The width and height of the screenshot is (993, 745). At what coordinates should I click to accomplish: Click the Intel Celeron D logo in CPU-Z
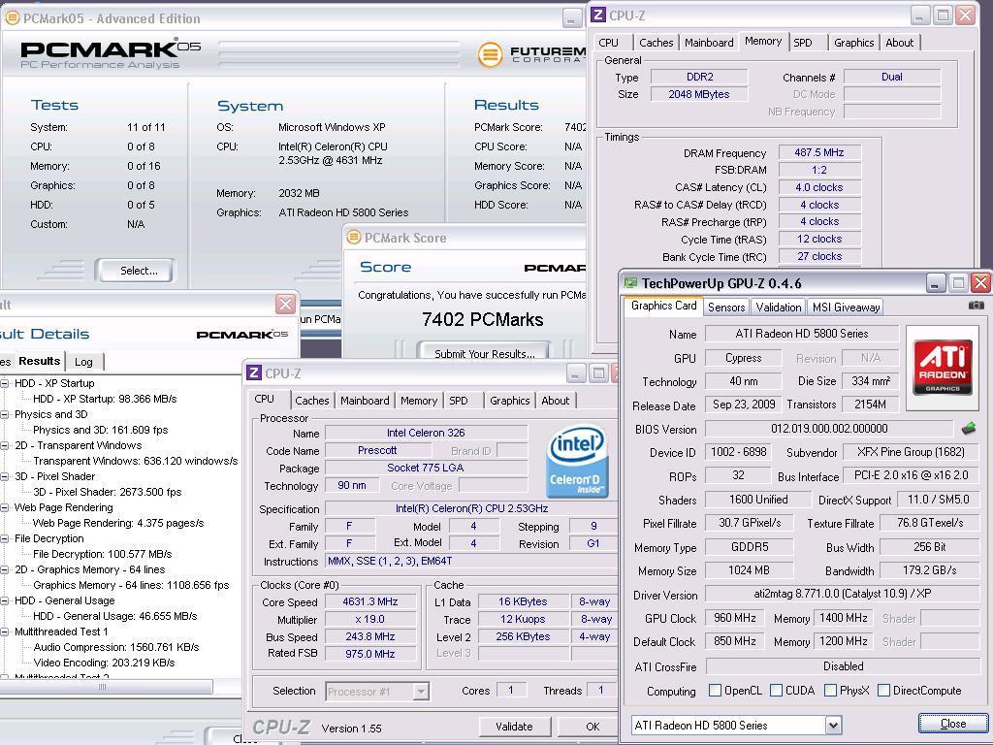(576, 461)
